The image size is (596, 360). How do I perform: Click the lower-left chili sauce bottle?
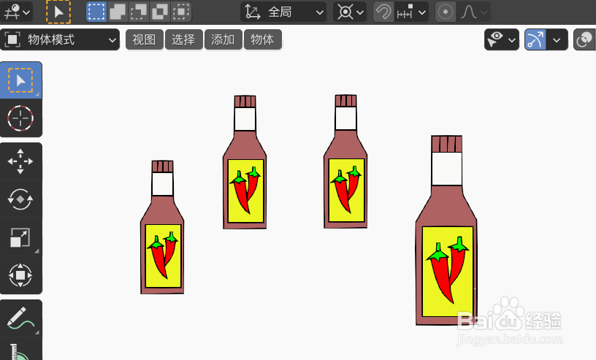(x=162, y=227)
